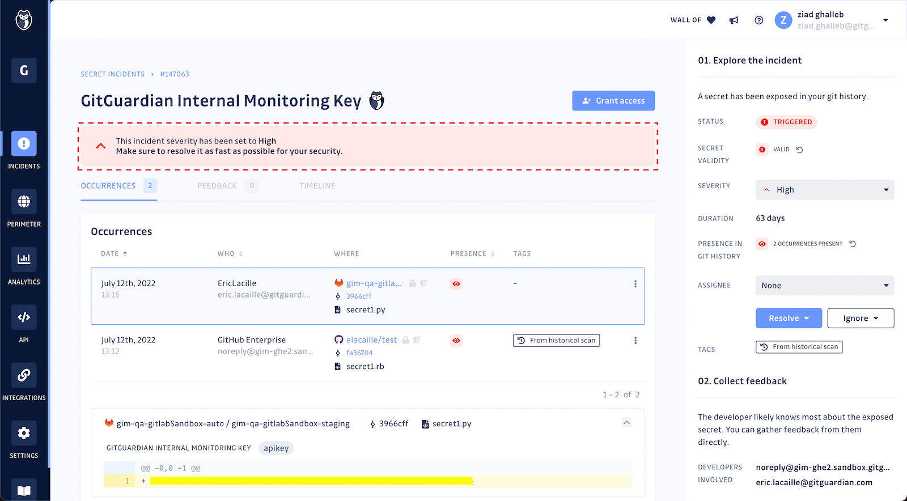Click the secret1.py name in the snippet header
Viewport: 907px width, 501px height.
pyautogui.click(x=452, y=424)
